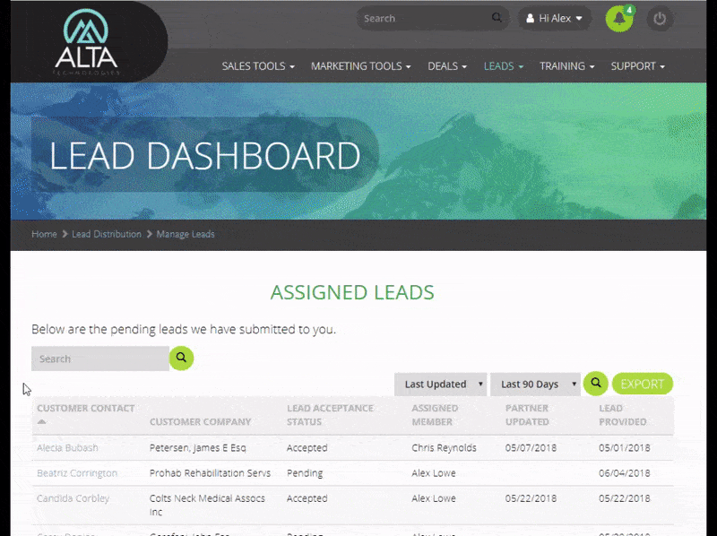Click the notification bell icon
Image resolution: width=717 pixels, height=536 pixels.
click(618, 19)
